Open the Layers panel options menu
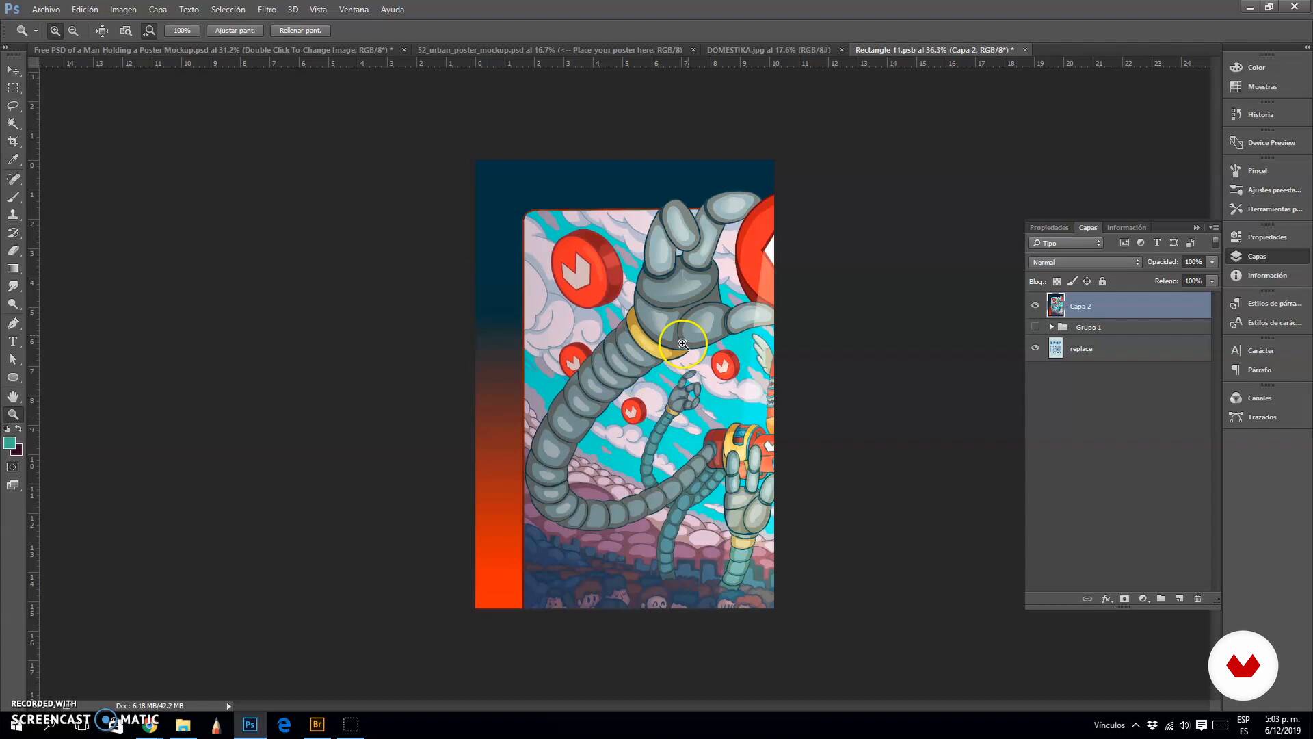1313x739 pixels. pyautogui.click(x=1214, y=227)
